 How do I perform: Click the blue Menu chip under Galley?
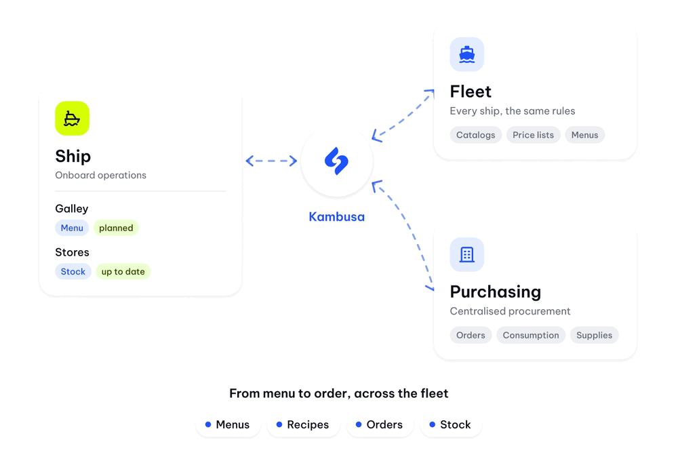(72, 228)
